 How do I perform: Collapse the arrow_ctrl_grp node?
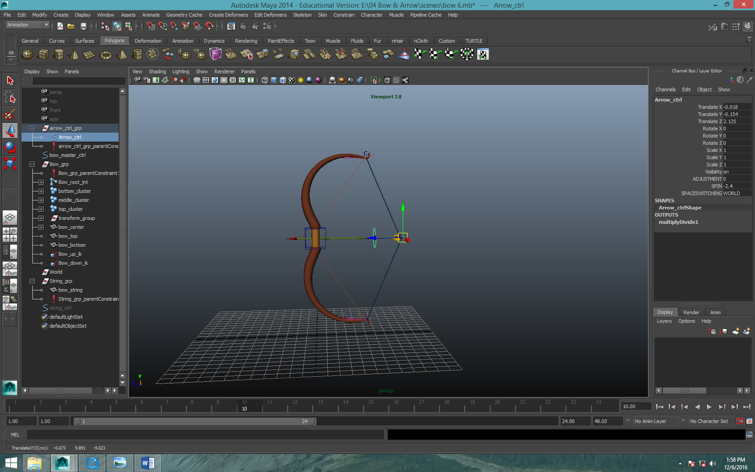[x=32, y=128]
